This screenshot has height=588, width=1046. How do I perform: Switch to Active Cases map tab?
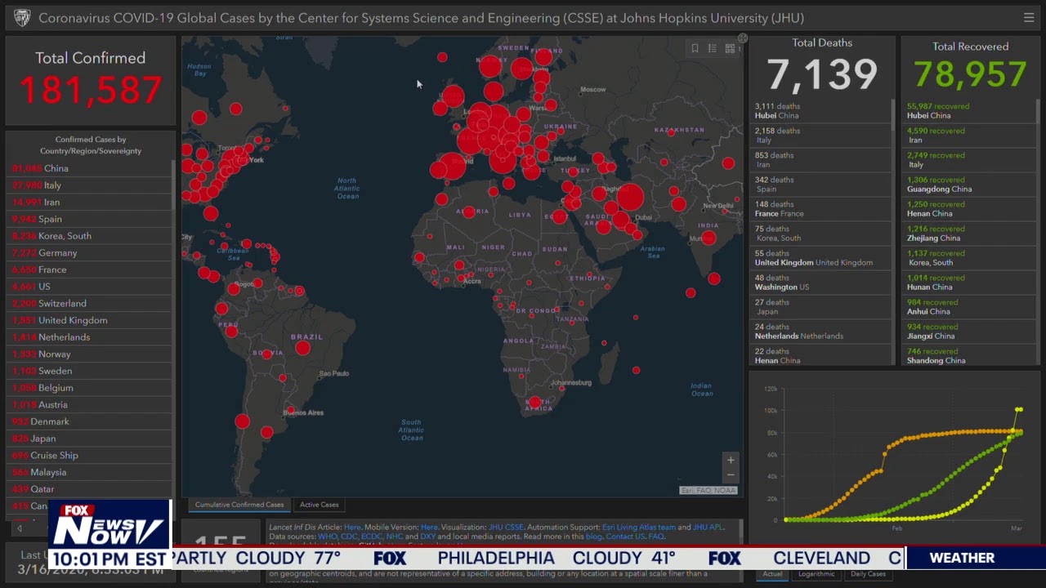(319, 505)
